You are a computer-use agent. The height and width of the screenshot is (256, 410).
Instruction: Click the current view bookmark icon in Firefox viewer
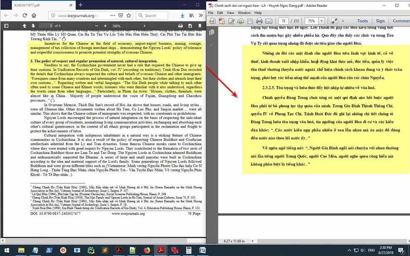tap(200, 26)
